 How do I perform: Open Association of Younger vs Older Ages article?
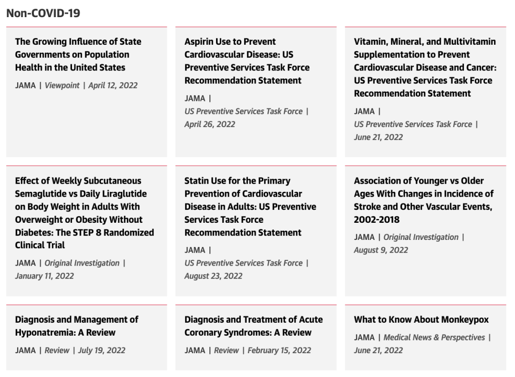[423, 200]
